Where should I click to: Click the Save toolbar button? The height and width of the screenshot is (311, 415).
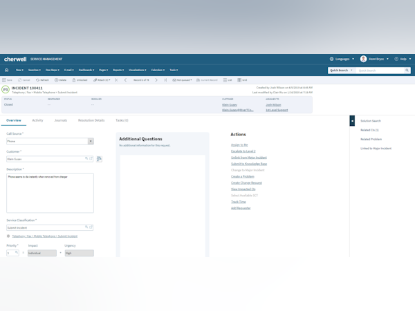click(7, 80)
